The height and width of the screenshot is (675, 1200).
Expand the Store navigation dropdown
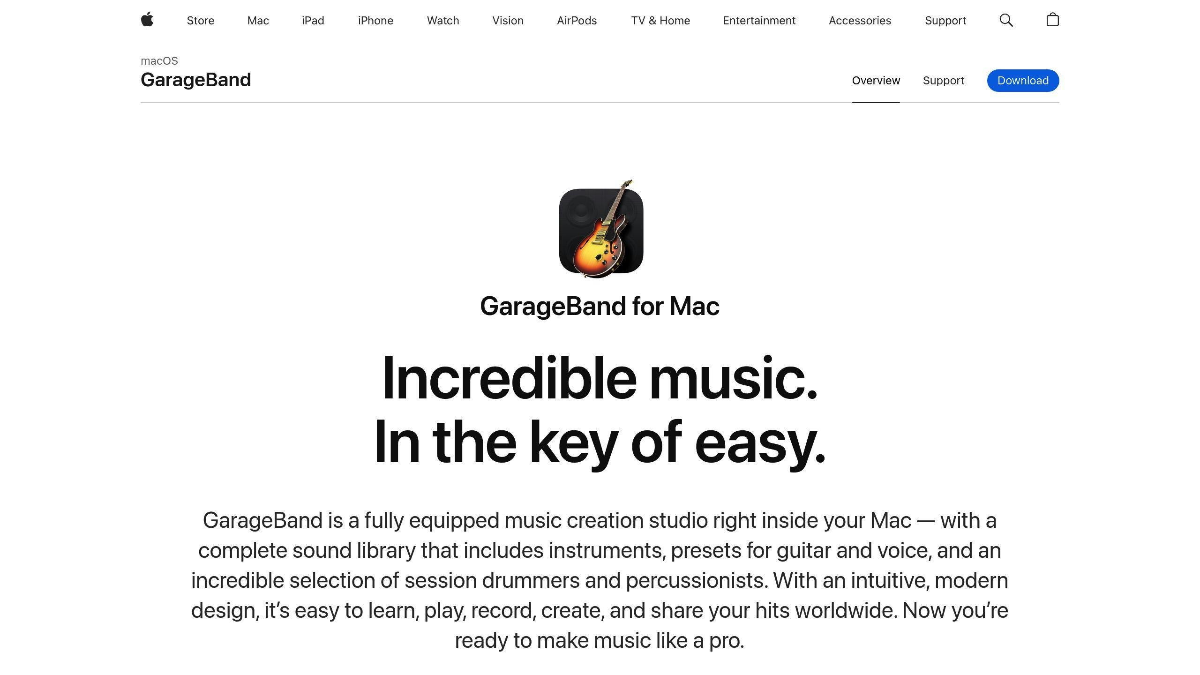pos(200,21)
